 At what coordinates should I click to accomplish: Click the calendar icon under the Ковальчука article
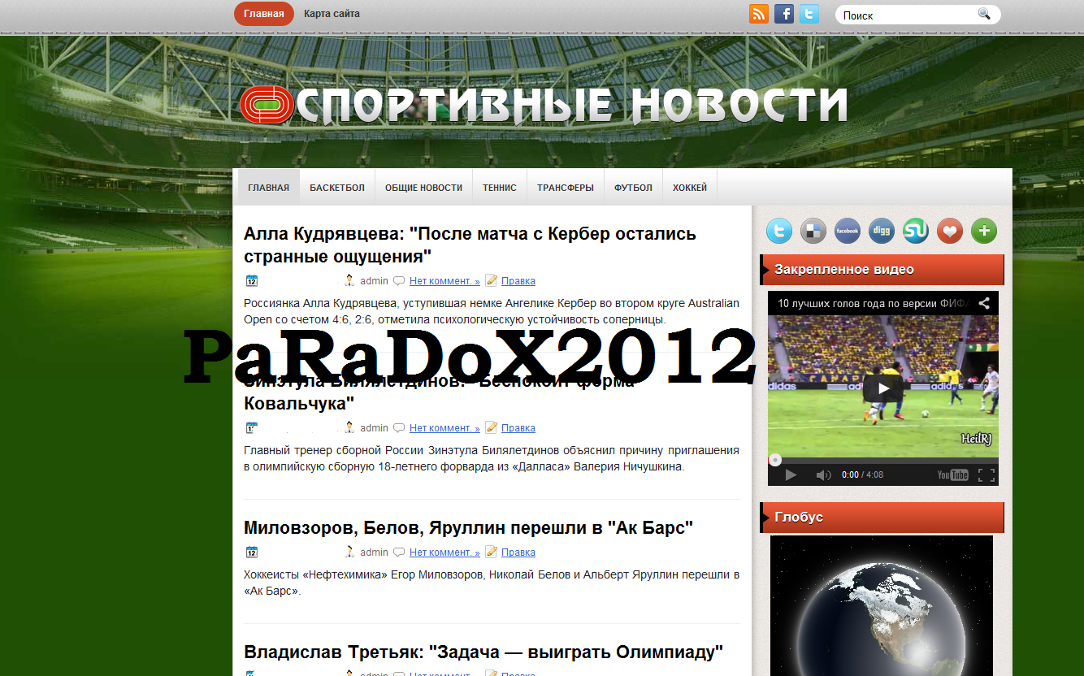click(x=251, y=428)
